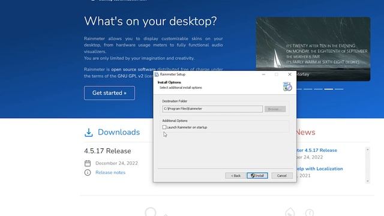
Task: Click the installer disc icon in header
Action: pyautogui.click(x=287, y=86)
